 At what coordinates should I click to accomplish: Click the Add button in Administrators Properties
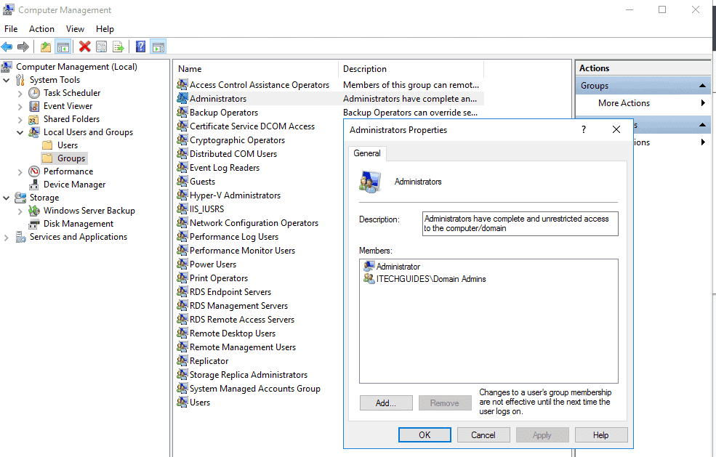[x=386, y=403]
